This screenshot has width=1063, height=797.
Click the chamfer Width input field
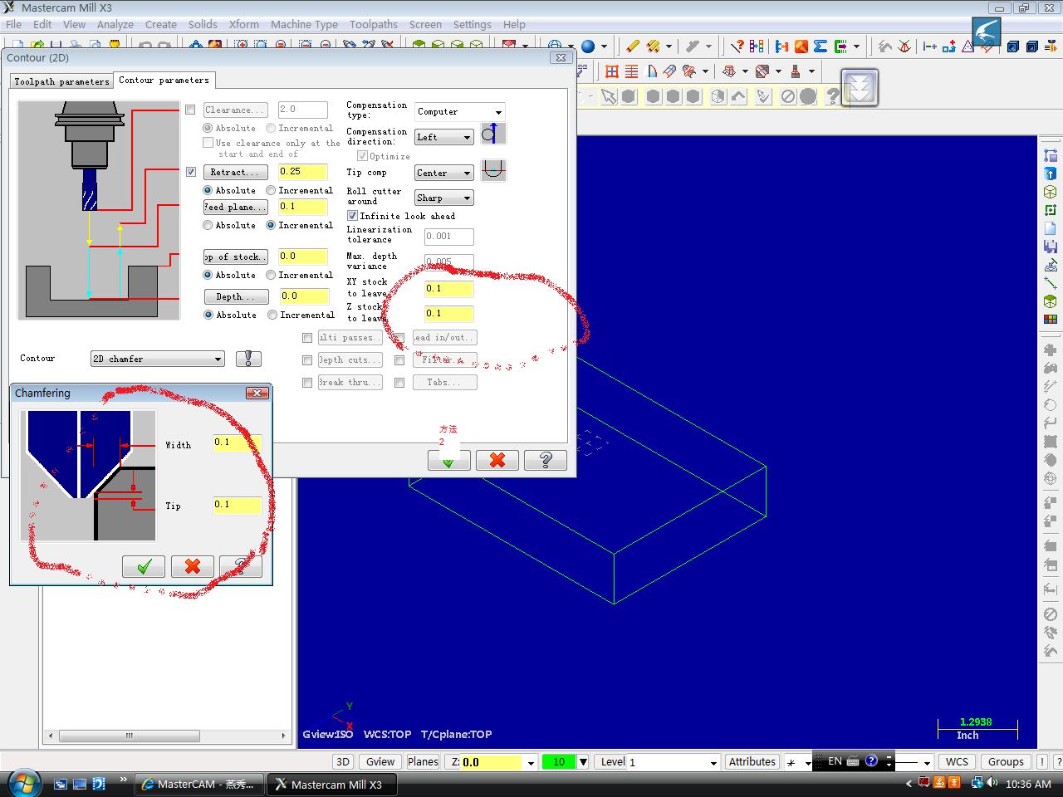(x=237, y=444)
